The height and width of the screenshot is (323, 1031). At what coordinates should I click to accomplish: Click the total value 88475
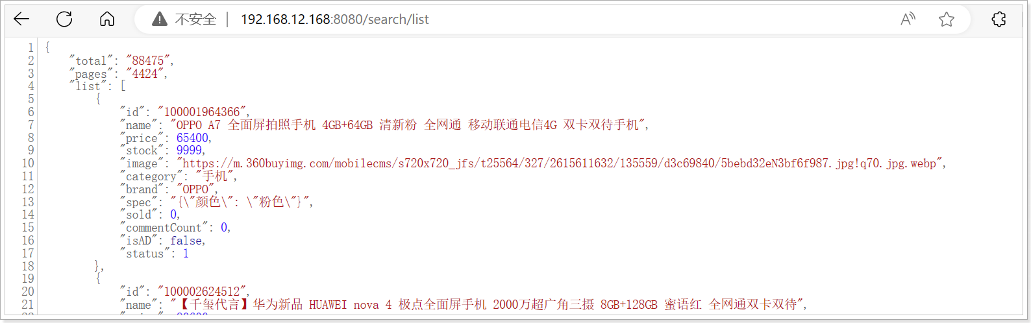click(x=148, y=60)
